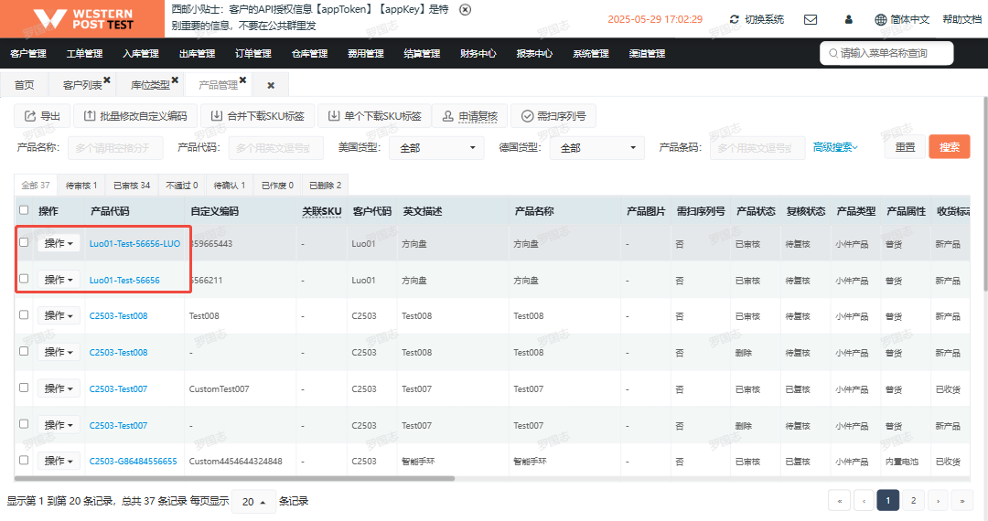Viewport: 988px width, 521px height.
Task: Click 批量修改自定义编码 button
Action: (135, 116)
